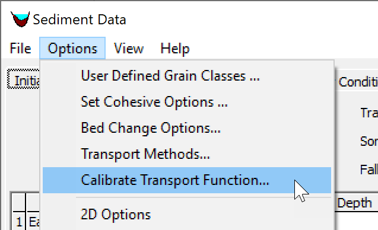This screenshot has width=378, height=230.
Task: Click the cell starting with Ea
Action: click(33, 222)
